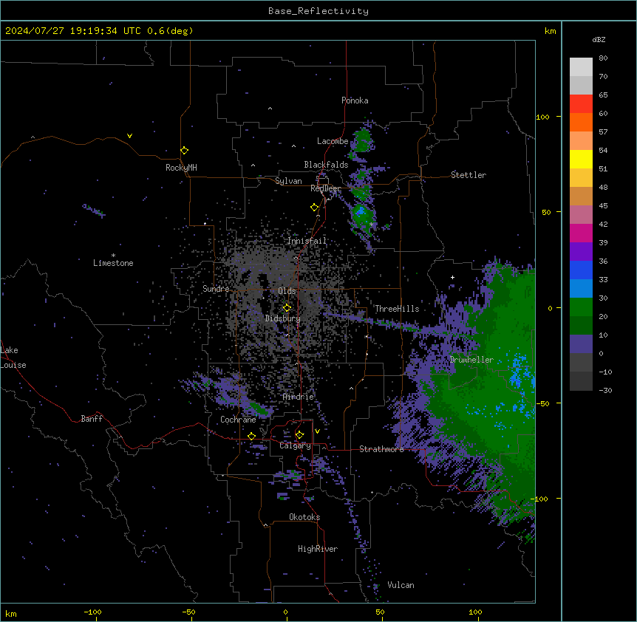Click the ThreeHills label
Screen dimensions: 637x622
[x=397, y=309]
